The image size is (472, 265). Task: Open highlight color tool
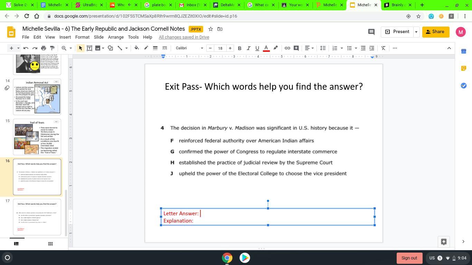click(x=275, y=48)
